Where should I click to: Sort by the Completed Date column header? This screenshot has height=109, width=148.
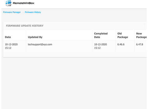coord(101,35)
